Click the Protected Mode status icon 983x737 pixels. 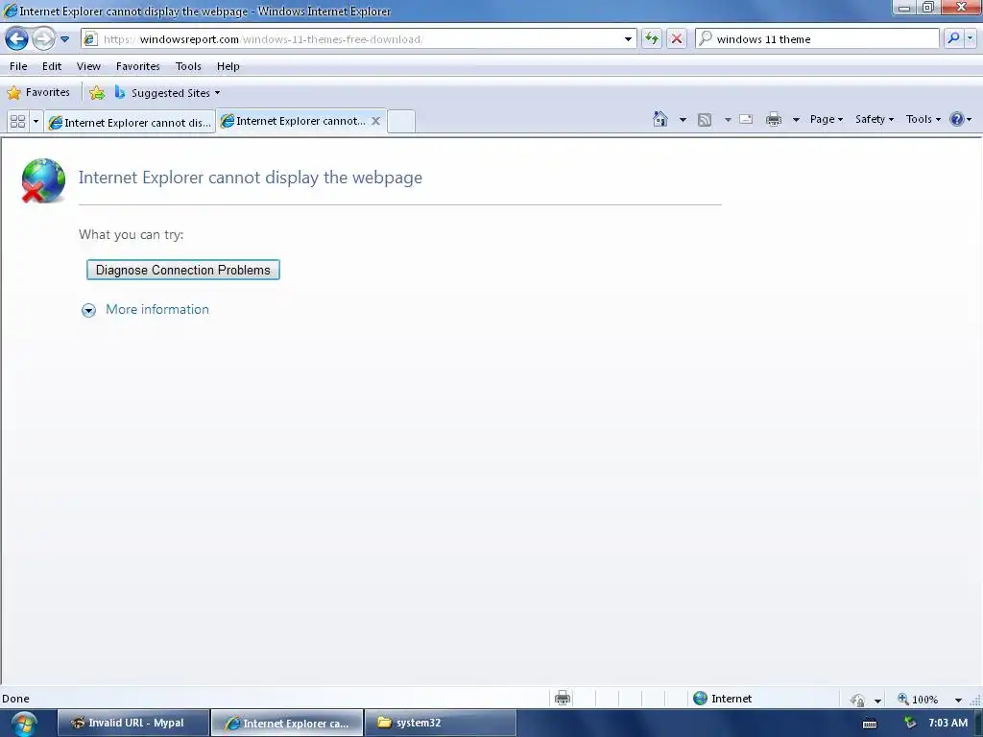(x=857, y=700)
